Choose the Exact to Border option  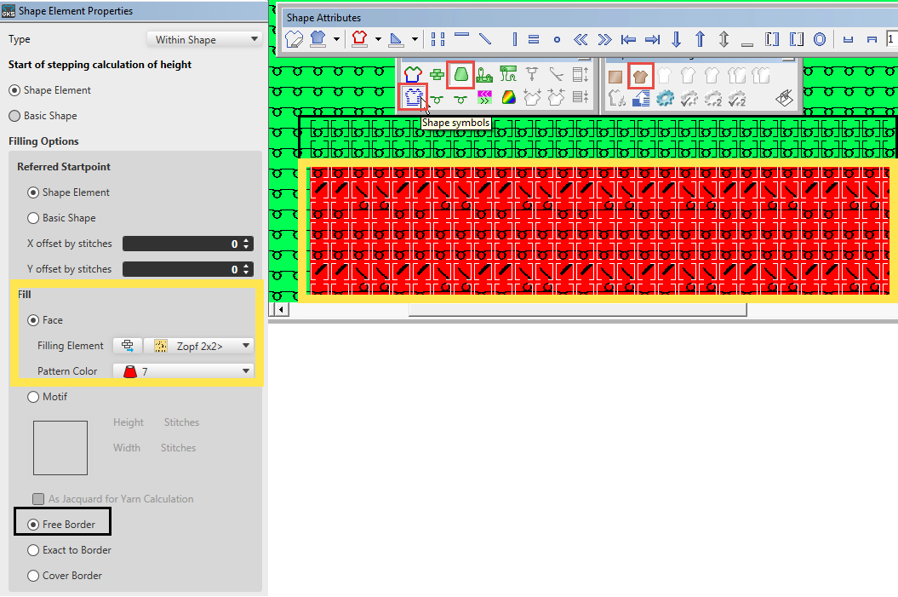(34, 550)
